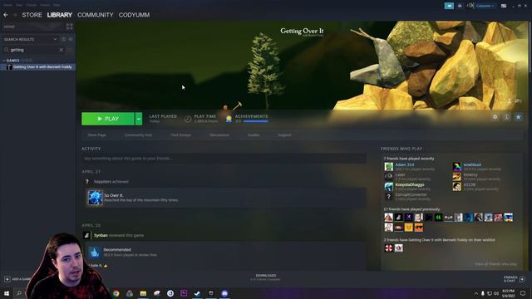Image resolution: width=532 pixels, height=299 pixels.
Task: Open friend Laser's avatar
Action: click(x=388, y=176)
